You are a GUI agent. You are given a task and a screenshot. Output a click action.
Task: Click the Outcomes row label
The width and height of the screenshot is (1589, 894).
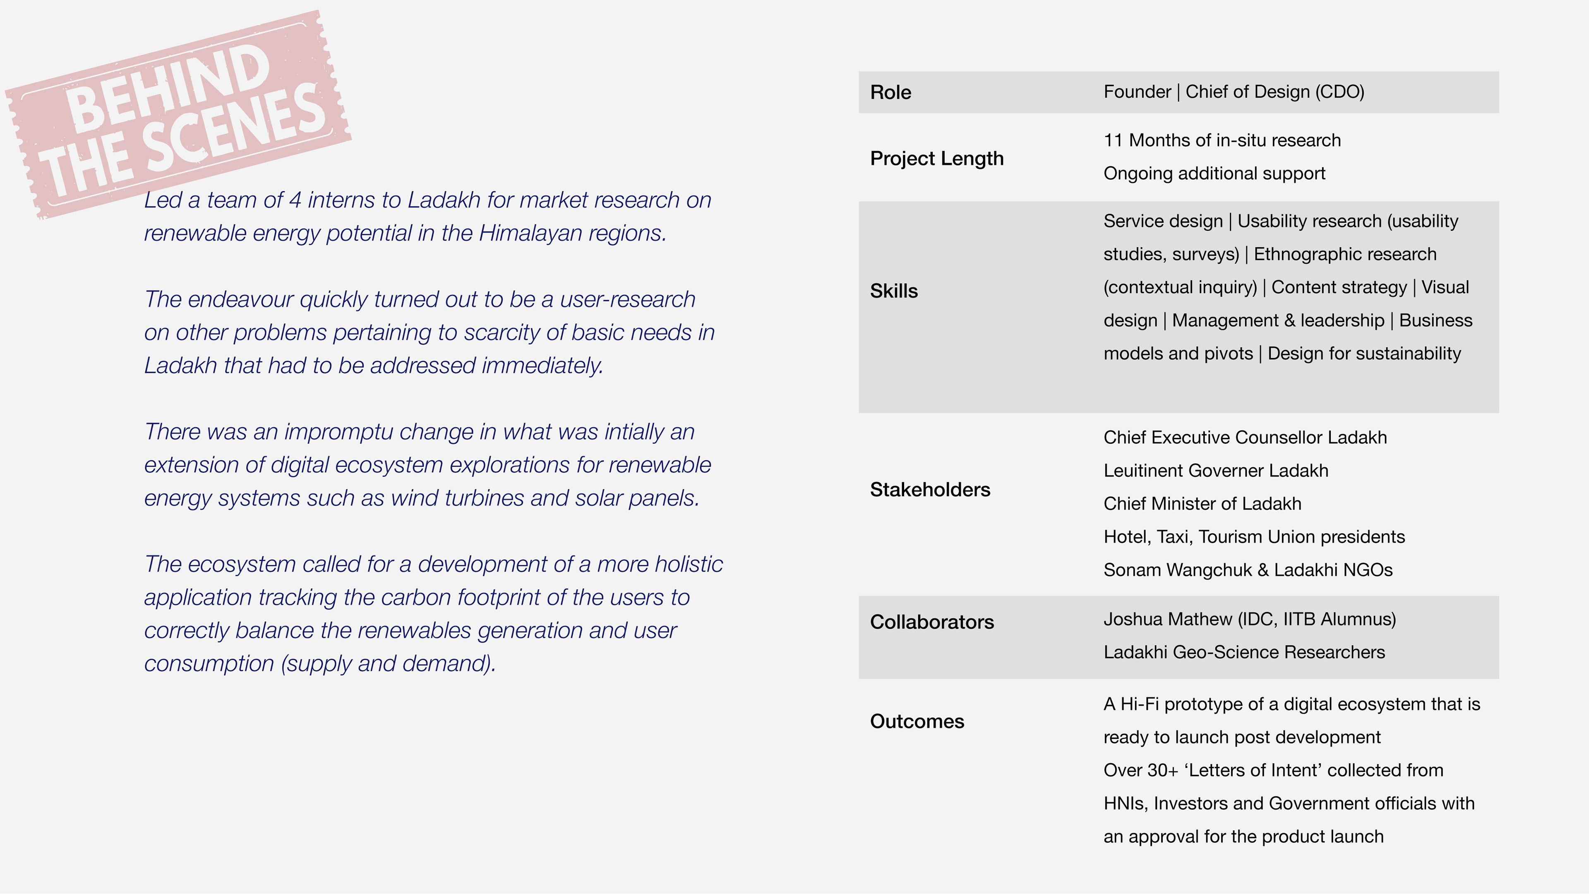tap(917, 721)
